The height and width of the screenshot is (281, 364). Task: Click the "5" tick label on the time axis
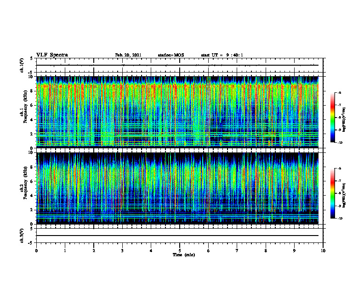click(180, 251)
